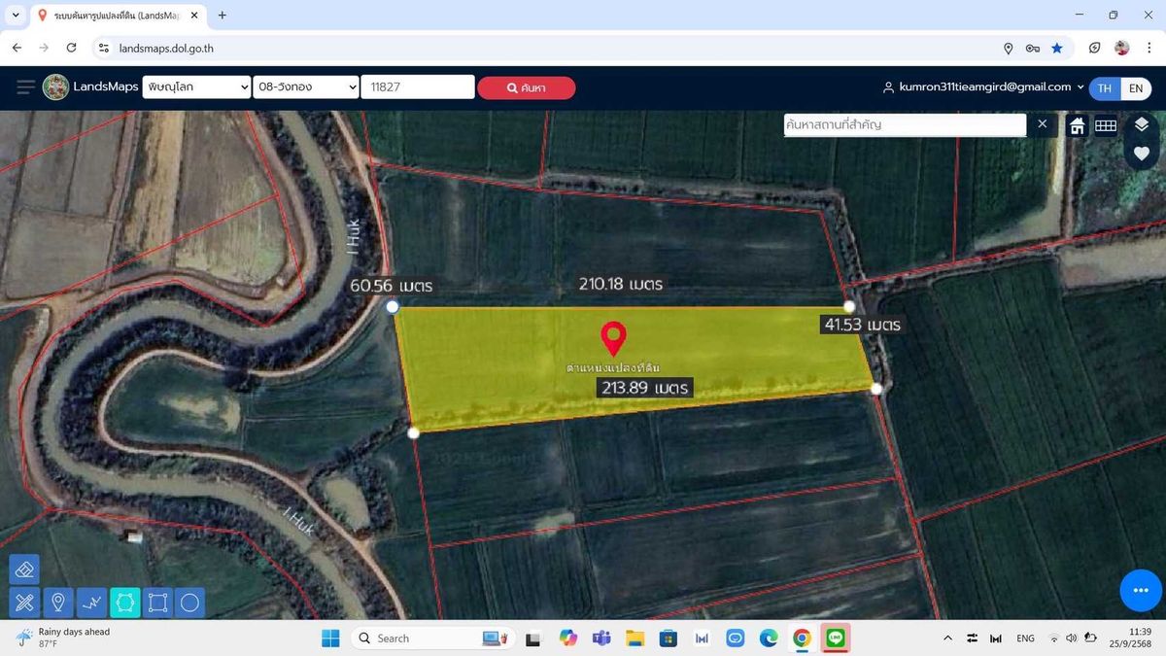Expand the user account email menu
This screenshot has height=656, width=1166.
click(985, 87)
